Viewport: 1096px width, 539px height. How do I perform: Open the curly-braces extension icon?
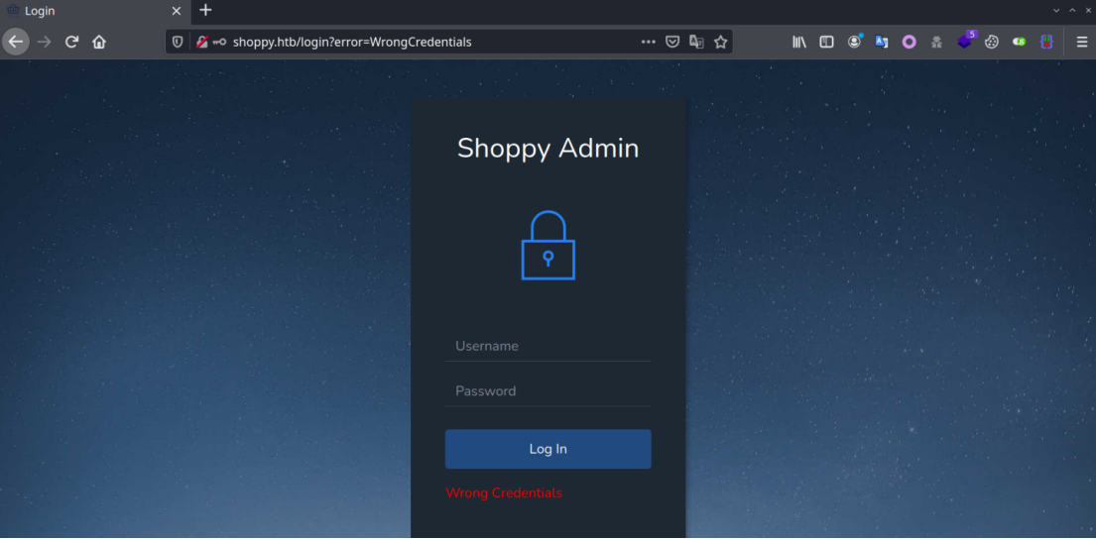point(1046,42)
